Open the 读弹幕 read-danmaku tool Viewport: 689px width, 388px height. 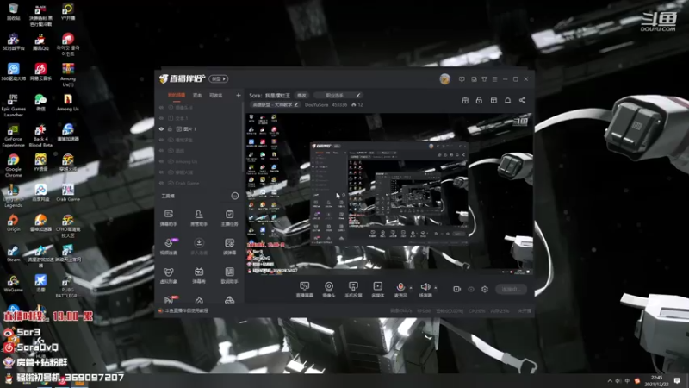pos(229,247)
